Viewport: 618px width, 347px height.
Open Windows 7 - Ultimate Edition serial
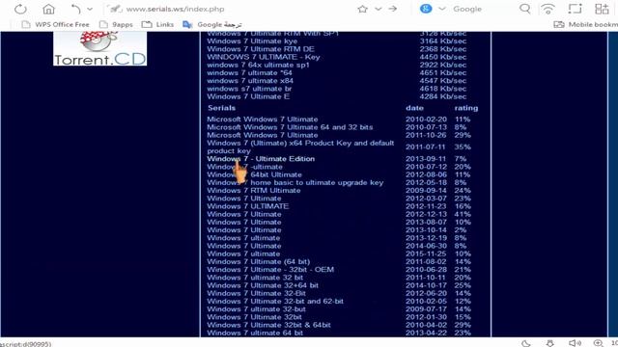point(261,159)
